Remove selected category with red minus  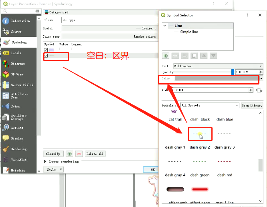point(79,154)
